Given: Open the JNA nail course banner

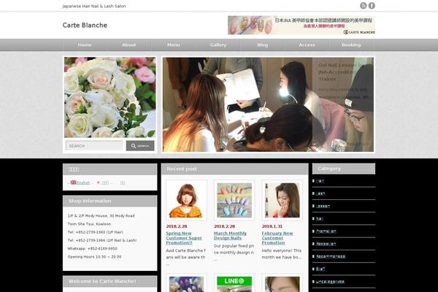Looking at the screenshot, I should pyautogui.click(x=301, y=25).
